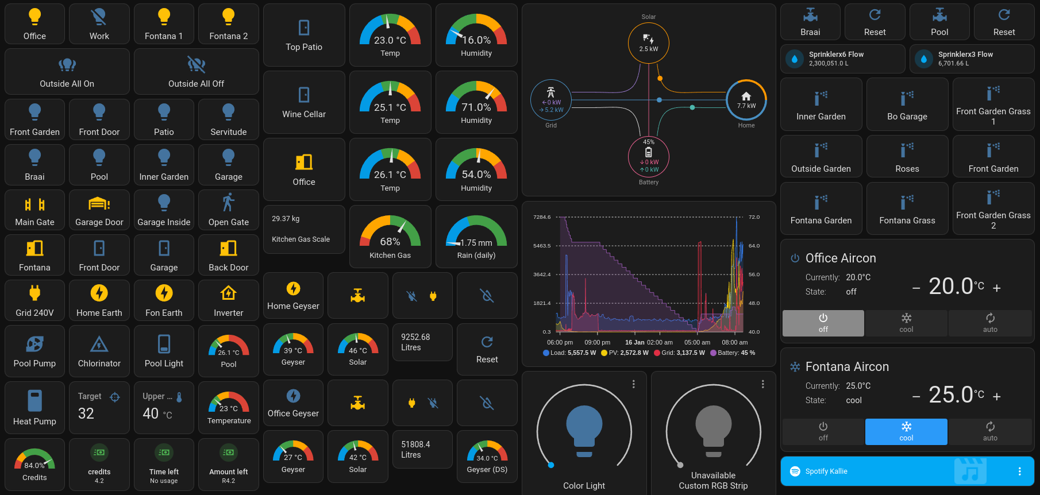Set Office Aircon mode to auto
This screenshot has width=1040, height=495.
[990, 323]
